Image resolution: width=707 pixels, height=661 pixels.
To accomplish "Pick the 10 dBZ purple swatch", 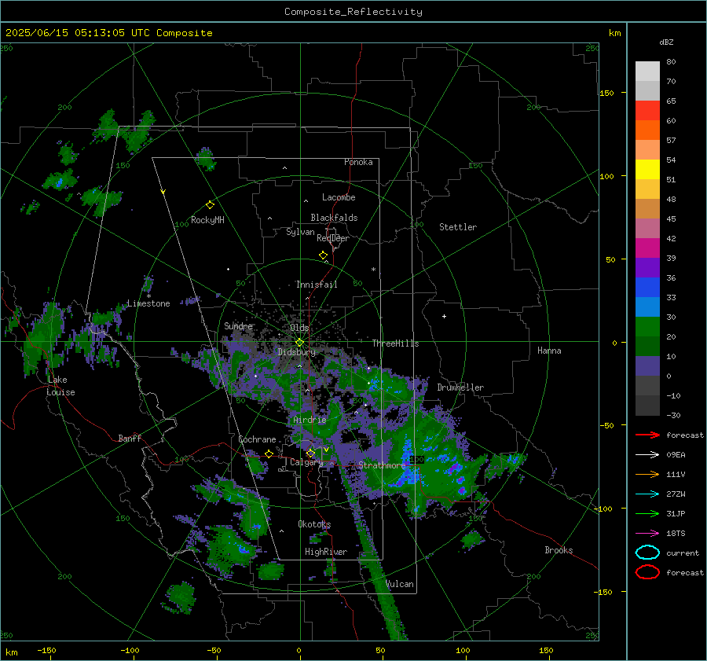I will point(647,365).
